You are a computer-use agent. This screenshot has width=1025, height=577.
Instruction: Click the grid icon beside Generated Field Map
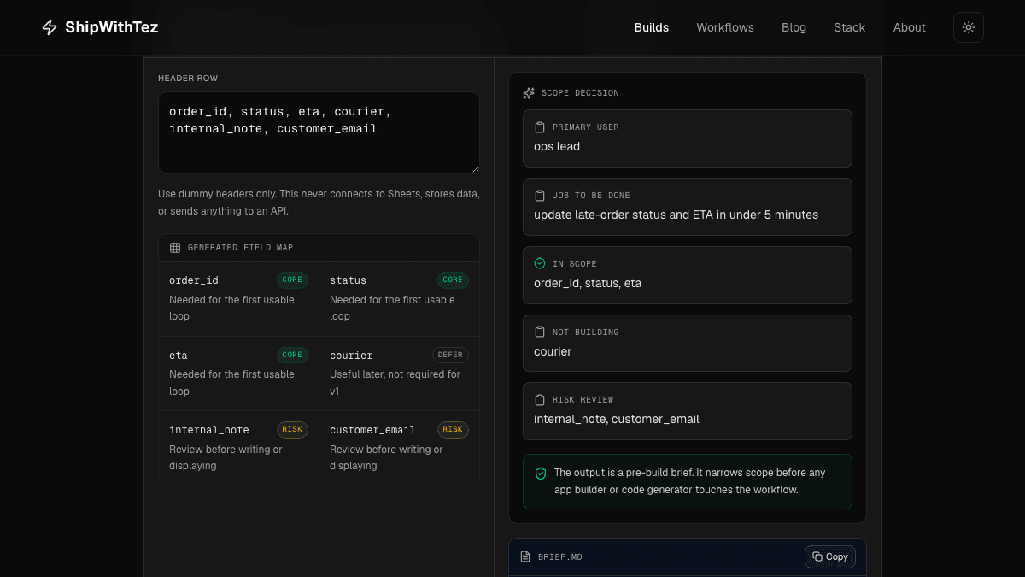(x=175, y=248)
